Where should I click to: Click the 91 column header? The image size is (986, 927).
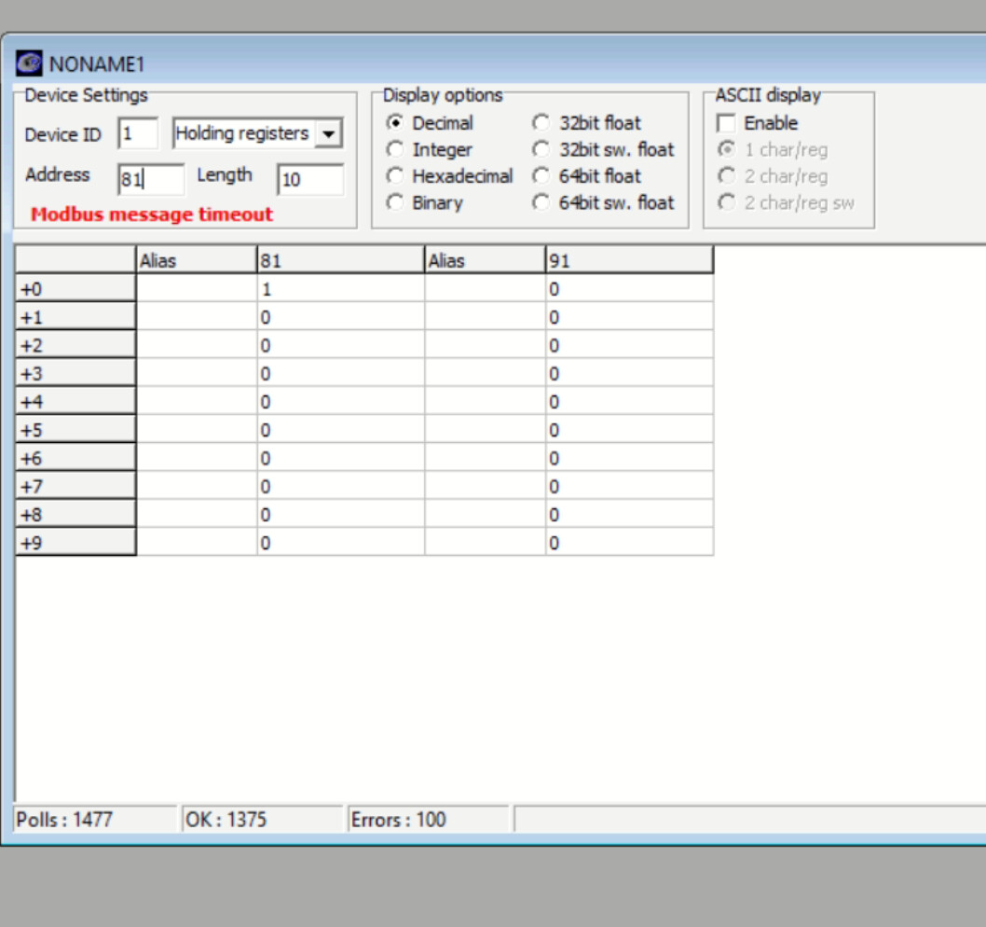tap(629, 261)
